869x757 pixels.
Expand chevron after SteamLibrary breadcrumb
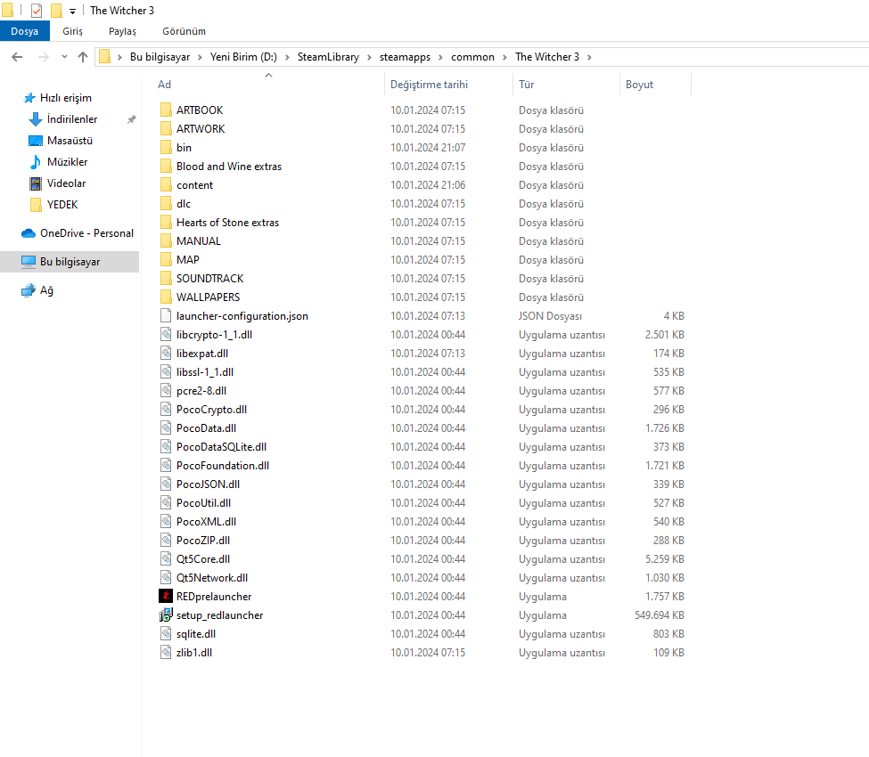click(x=369, y=57)
